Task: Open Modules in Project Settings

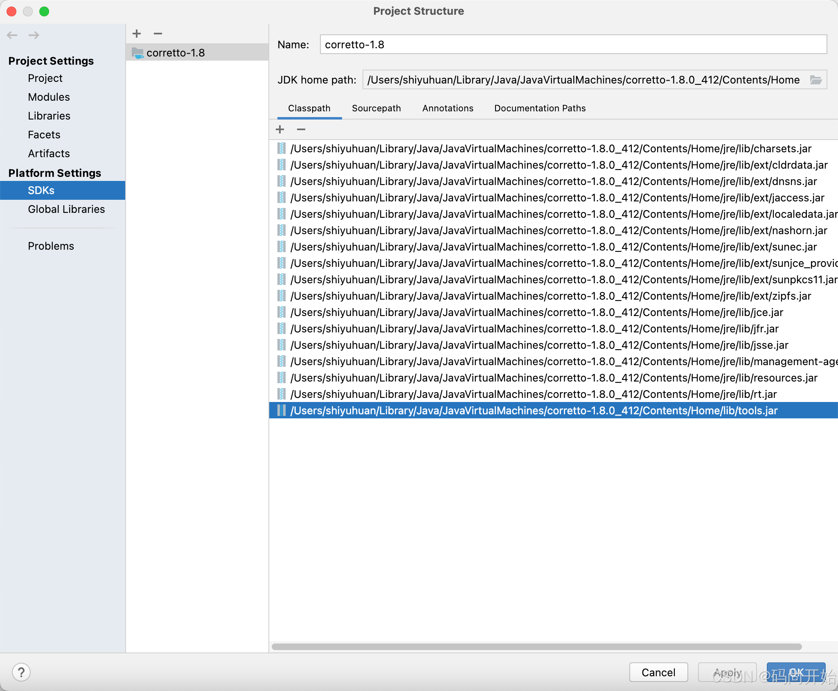Action: pos(49,97)
